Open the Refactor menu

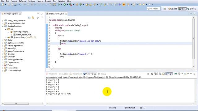(x=22, y=1)
